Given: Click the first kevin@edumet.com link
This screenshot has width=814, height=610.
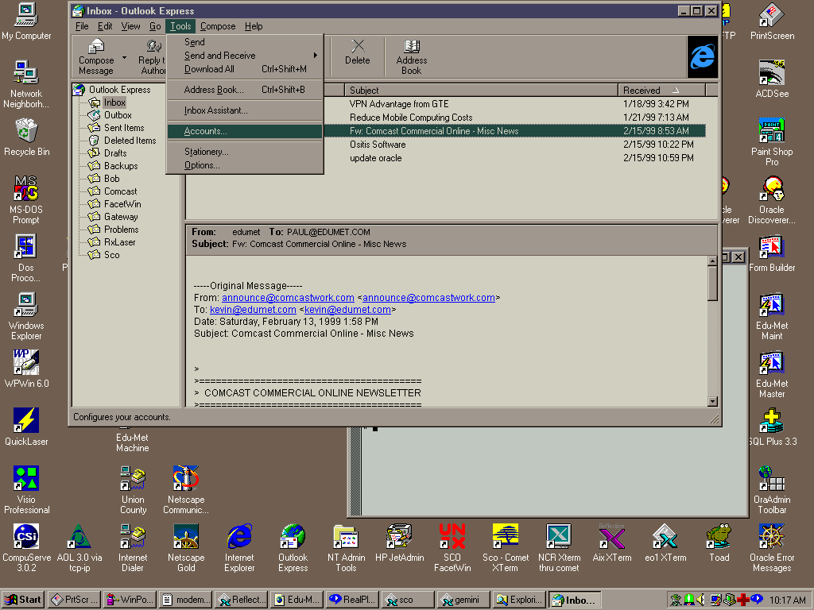Looking at the screenshot, I should click(x=253, y=310).
